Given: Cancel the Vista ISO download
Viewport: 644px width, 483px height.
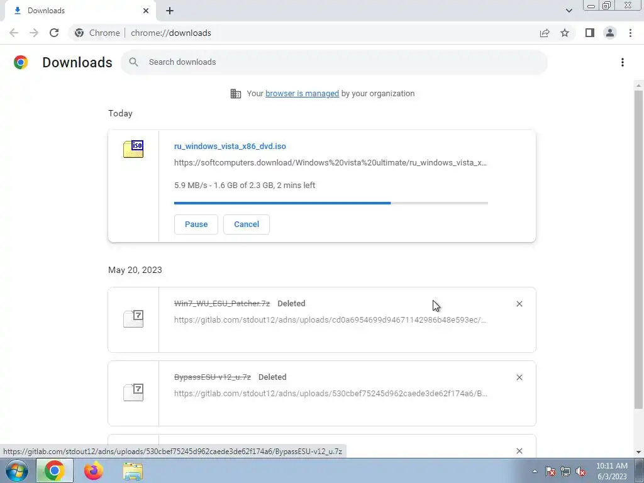Looking at the screenshot, I should pyautogui.click(x=247, y=225).
